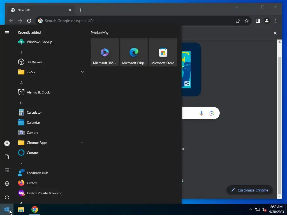The width and height of the screenshot is (287, 215).
Task: Open Documents from Start sidebar
Action: click(7, 157)
